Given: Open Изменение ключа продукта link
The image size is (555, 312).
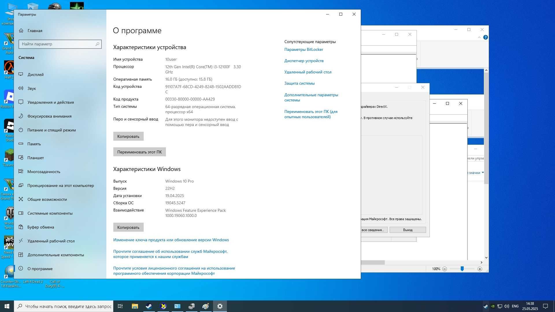Looking at the screenshot, I should click(171, 240).
